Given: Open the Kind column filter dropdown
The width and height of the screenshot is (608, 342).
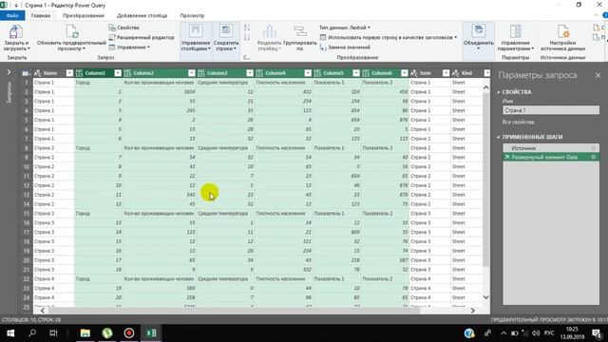Looking at the screenshot, I should click(487, 73).
